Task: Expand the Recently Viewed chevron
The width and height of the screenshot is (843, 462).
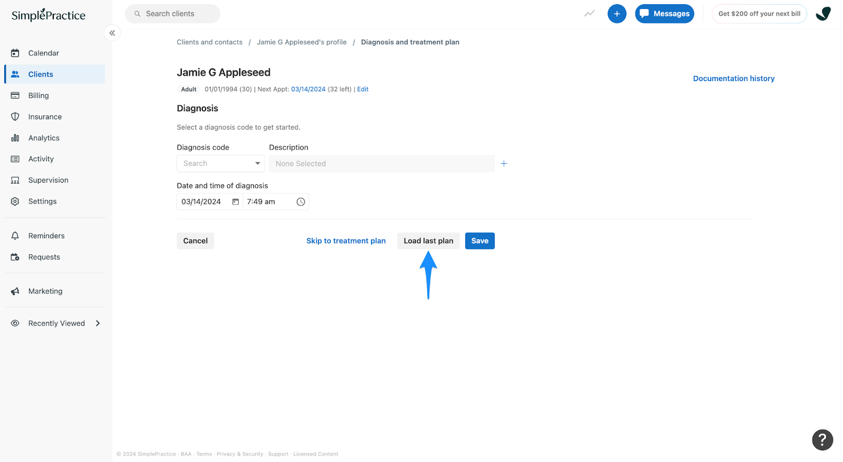Action: 98,323
